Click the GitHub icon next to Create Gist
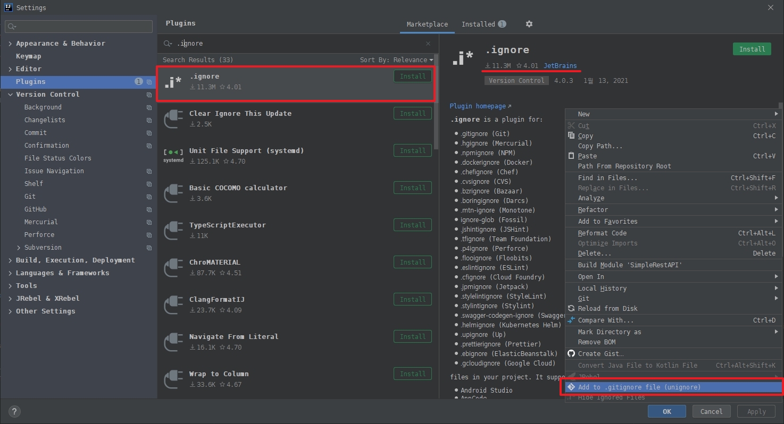 tap(571, 353)
